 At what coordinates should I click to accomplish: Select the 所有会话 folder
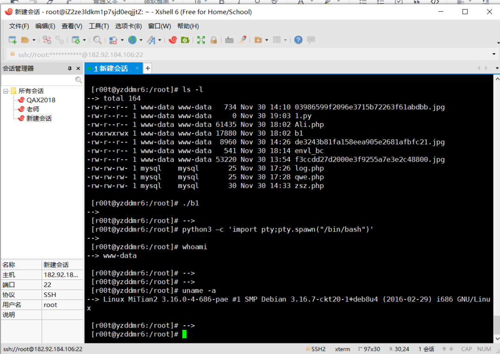tap(31, 91)
